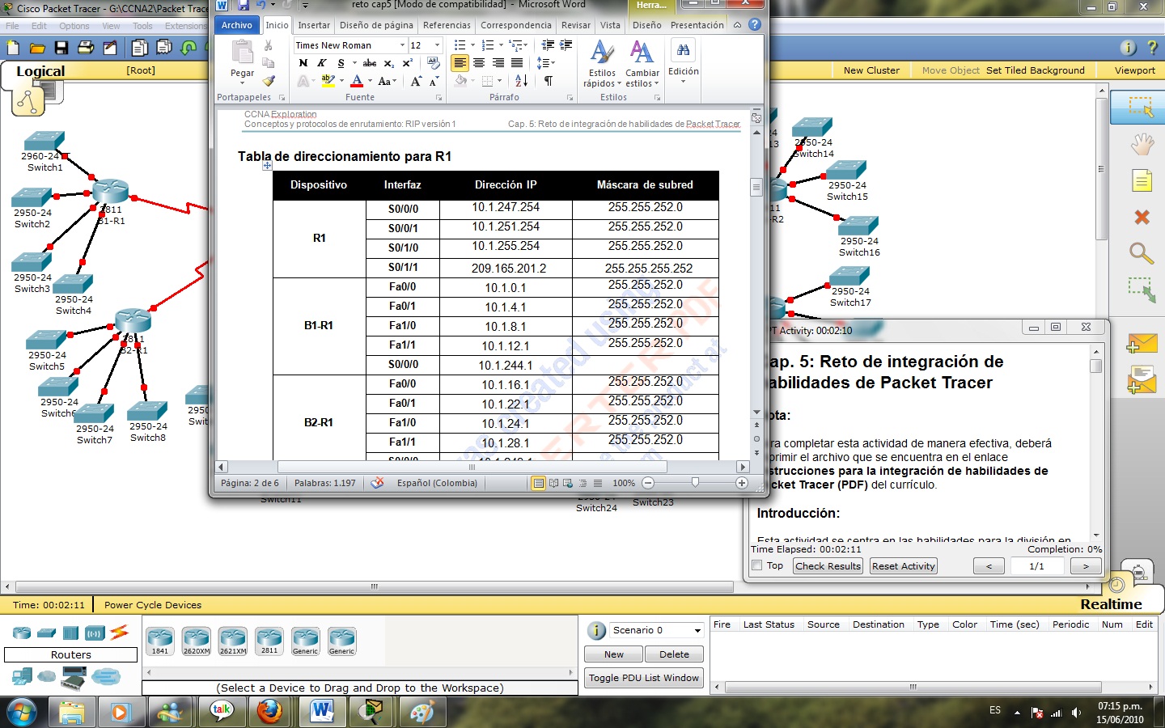1165x728 pixels.
Task: Switch Word to Print Layout view
Action: pos(538,483)
